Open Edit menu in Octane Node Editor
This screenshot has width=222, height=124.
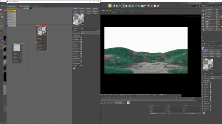pos(10,4)
